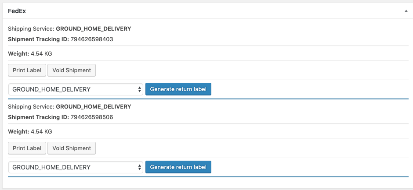Click the first Shipment Tracking ID label
This screenshot has width=413, height=190.
(39, 39)
